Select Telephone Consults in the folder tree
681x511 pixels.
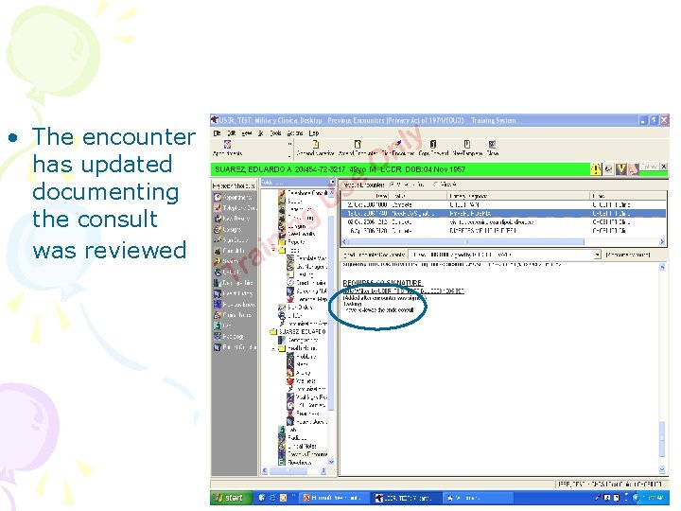click(x=304, y=192)
